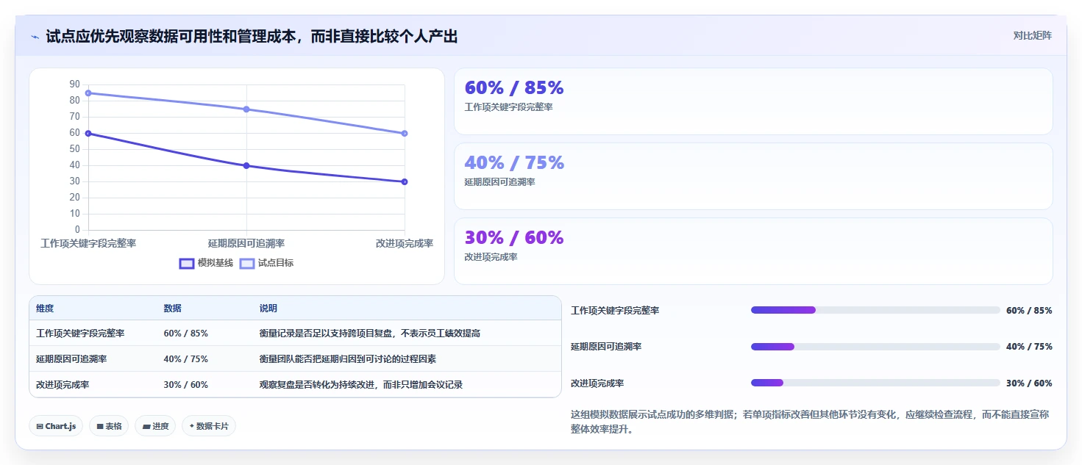Click the 延期原因可追溯率 progress bar
The image size is (1082, 465).
875,346
